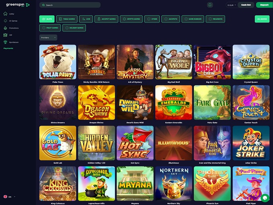This screenshot has width=273, height=205.
Task: Select the Table Games category tab
Action: click(x=67, y=19)
